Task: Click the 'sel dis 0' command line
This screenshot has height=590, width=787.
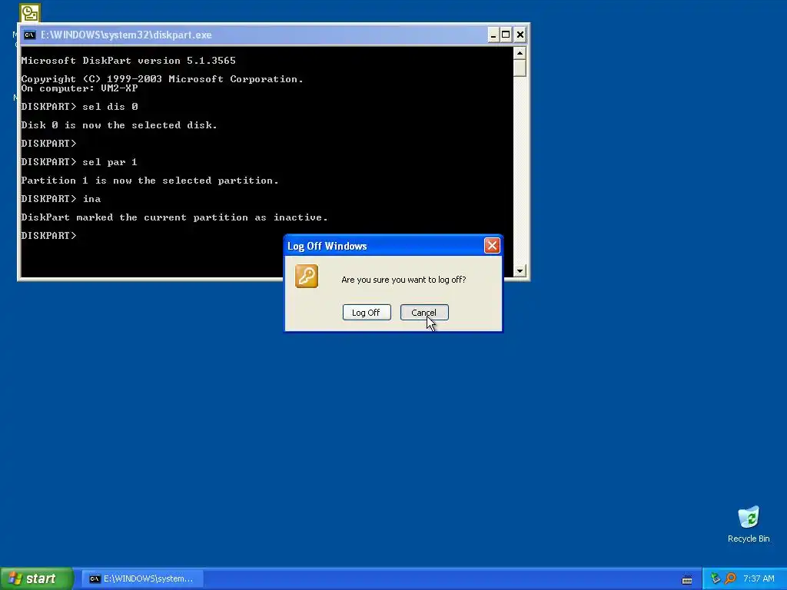Action: pos(79,106)
